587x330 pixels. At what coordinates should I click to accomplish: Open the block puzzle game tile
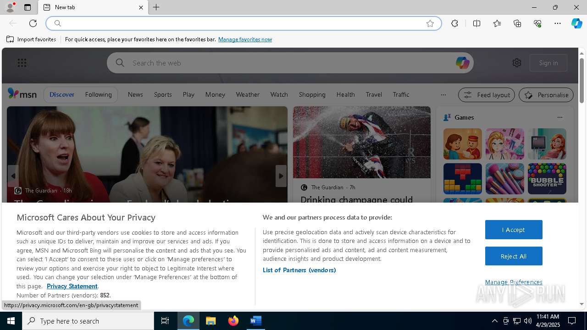[x=462, y=179]
